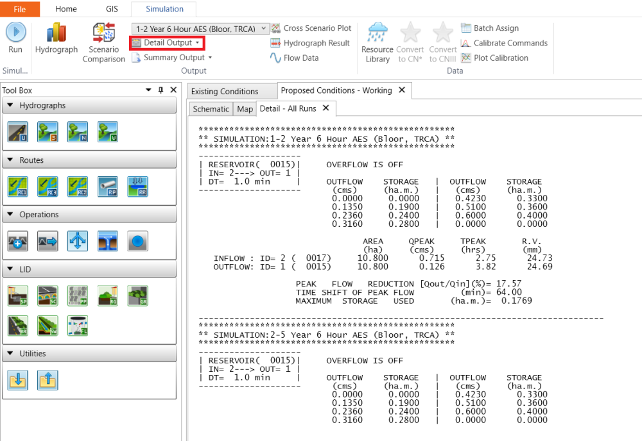Open Scenario Comparison tool
The height and width of the screenshot is (441, 642).
pos(103,33)
